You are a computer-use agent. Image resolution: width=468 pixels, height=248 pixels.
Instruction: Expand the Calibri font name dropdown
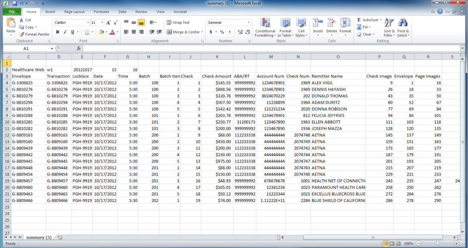tap(88, 23)
